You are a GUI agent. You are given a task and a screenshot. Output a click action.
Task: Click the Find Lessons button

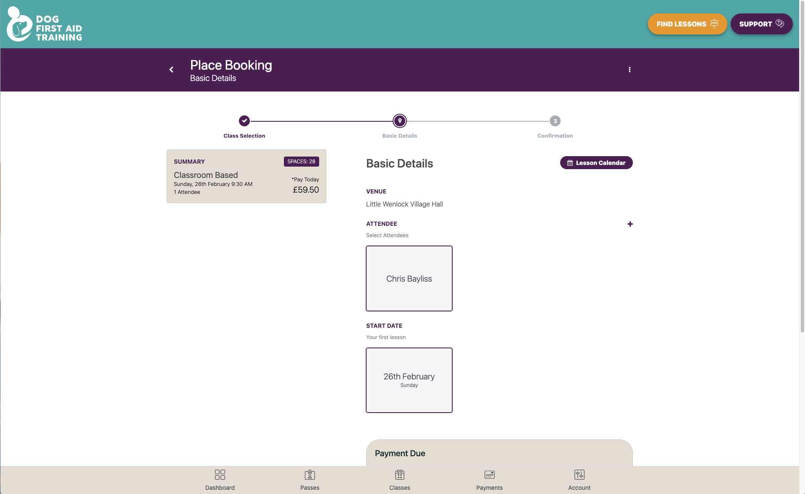pos(687,24)
